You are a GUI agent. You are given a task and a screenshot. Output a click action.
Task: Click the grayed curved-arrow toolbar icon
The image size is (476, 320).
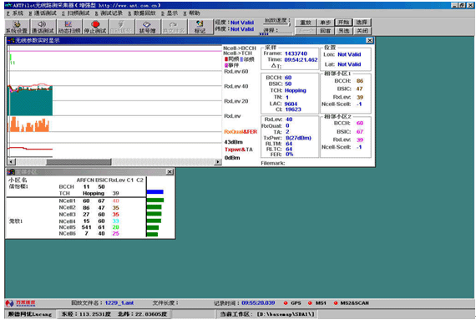click(x=174, y=27)
